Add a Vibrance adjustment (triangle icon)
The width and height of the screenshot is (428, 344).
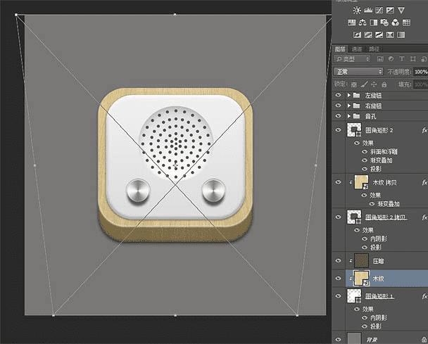click(x=401, y=11)
